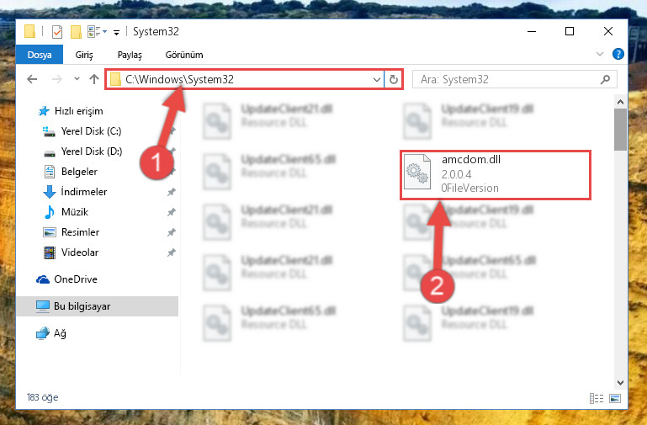This screenshot has height=425, width=647.
Task: Expand address bar history dropdown
Action: pyautogui.click(x=376, y=79)
